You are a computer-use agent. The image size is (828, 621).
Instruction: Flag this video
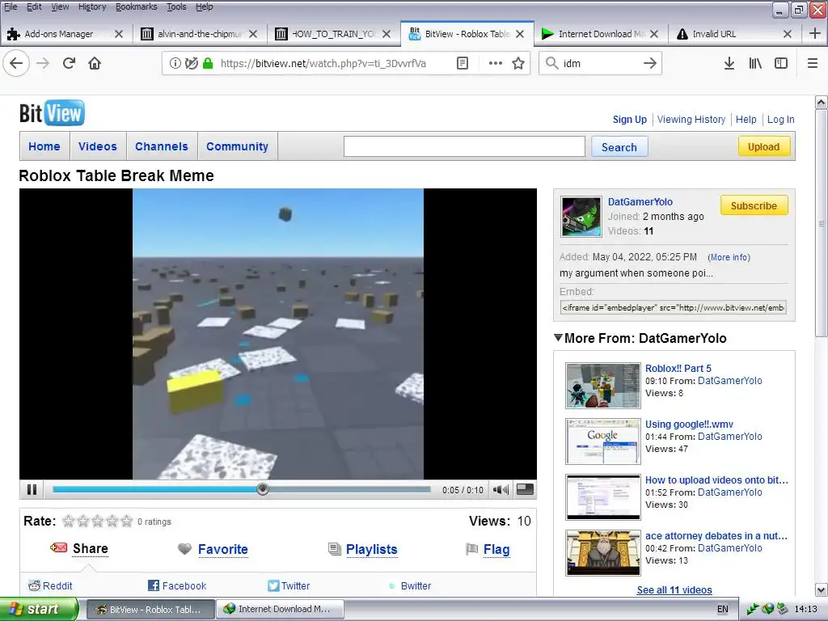pos(496,549)
